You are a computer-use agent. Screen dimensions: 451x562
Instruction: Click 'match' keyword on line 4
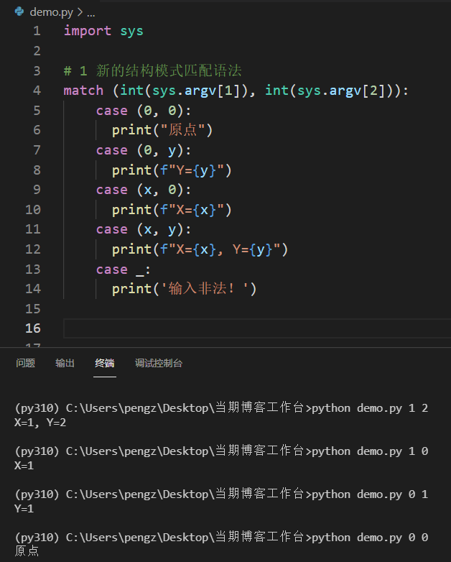tap(83, 91)
